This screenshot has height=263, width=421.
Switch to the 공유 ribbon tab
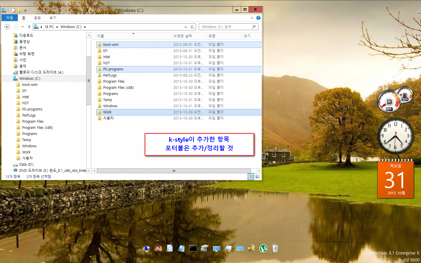37,18
